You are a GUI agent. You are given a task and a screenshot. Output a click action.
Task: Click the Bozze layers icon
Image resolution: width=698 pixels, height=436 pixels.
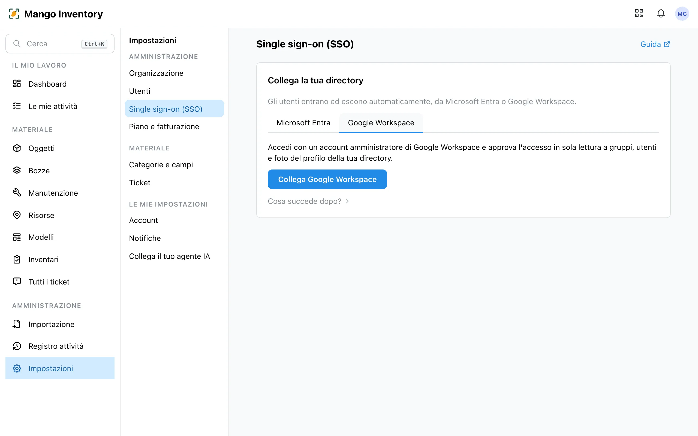(x=17, y=170)
